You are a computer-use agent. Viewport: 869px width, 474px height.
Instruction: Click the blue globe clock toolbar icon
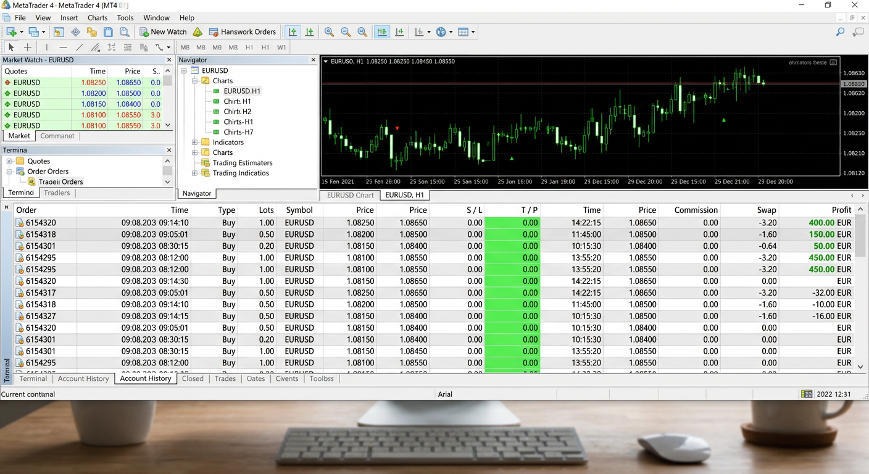(441, 32)
